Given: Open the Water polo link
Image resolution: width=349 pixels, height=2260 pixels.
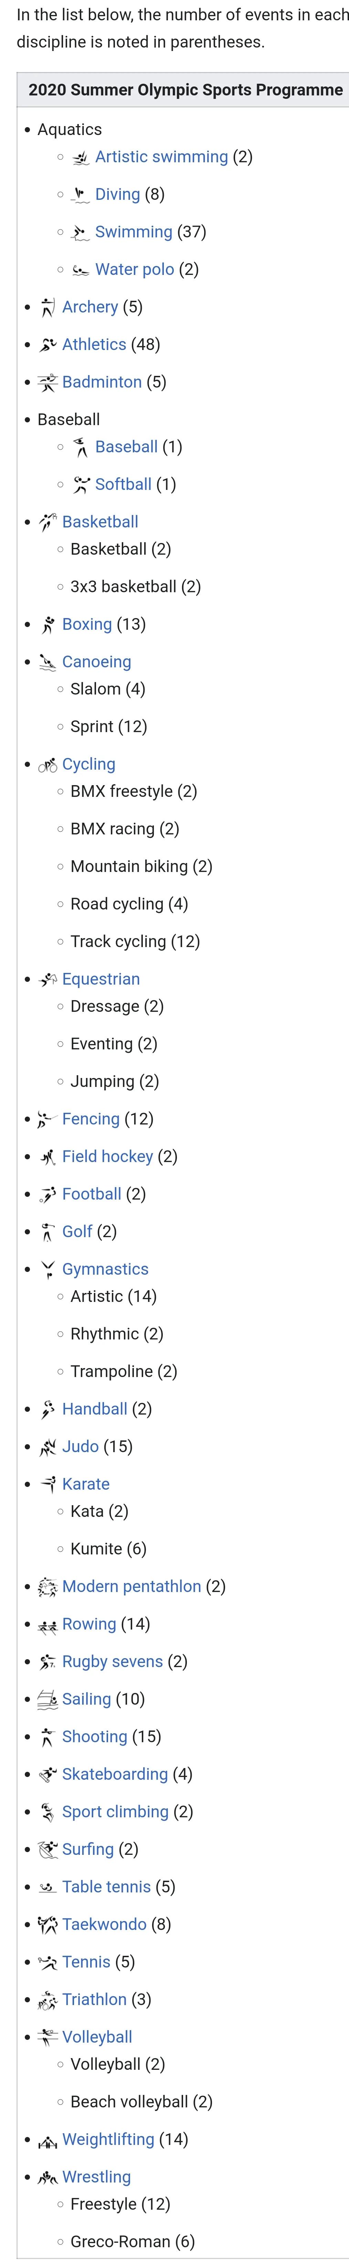Looking at the screenshot, I should click(134, 269).
